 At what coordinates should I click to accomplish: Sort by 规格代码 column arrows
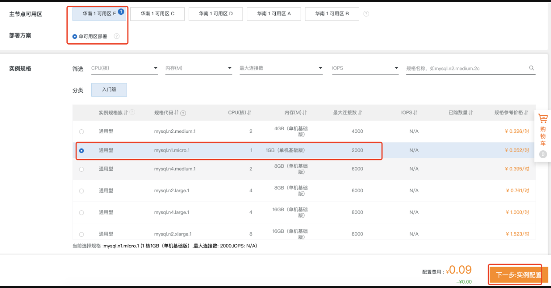[x=177, y=113]
